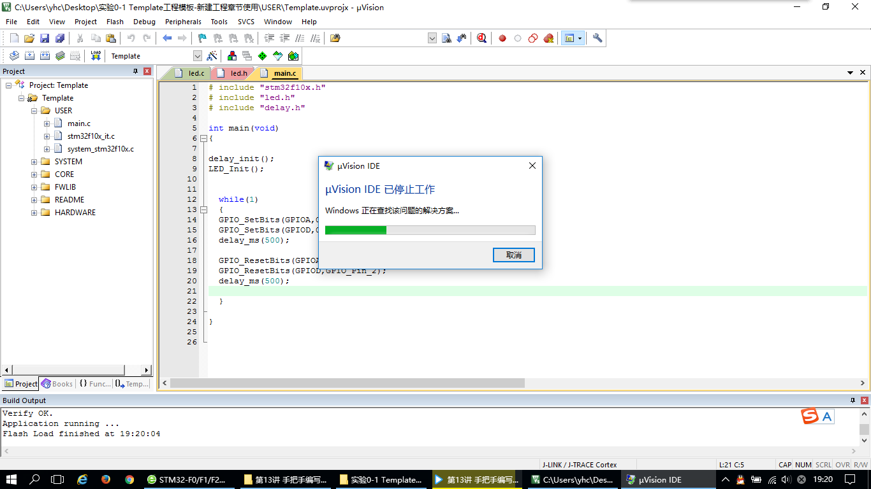
Task: Click the Translate file icon
Action: click(x=14, y=56)
